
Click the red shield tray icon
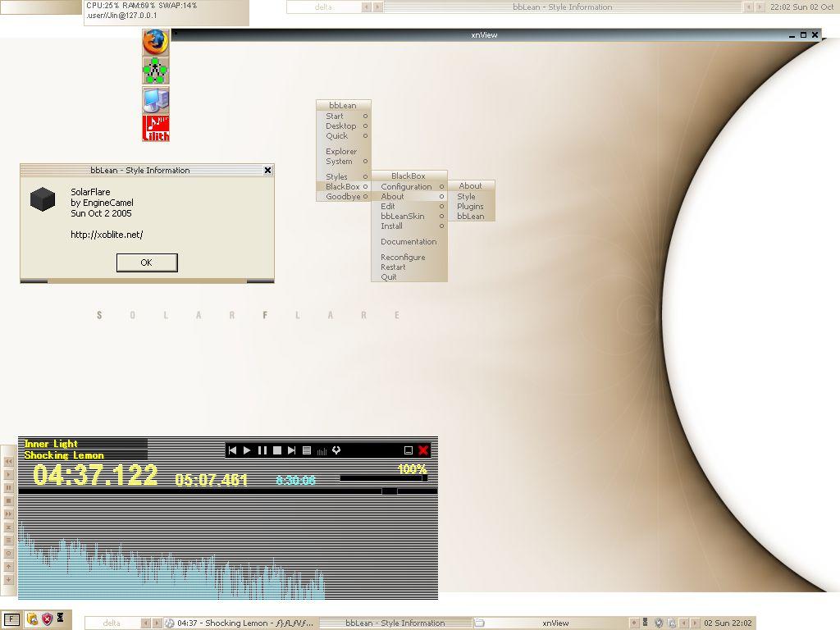click(x=47, y=619)
